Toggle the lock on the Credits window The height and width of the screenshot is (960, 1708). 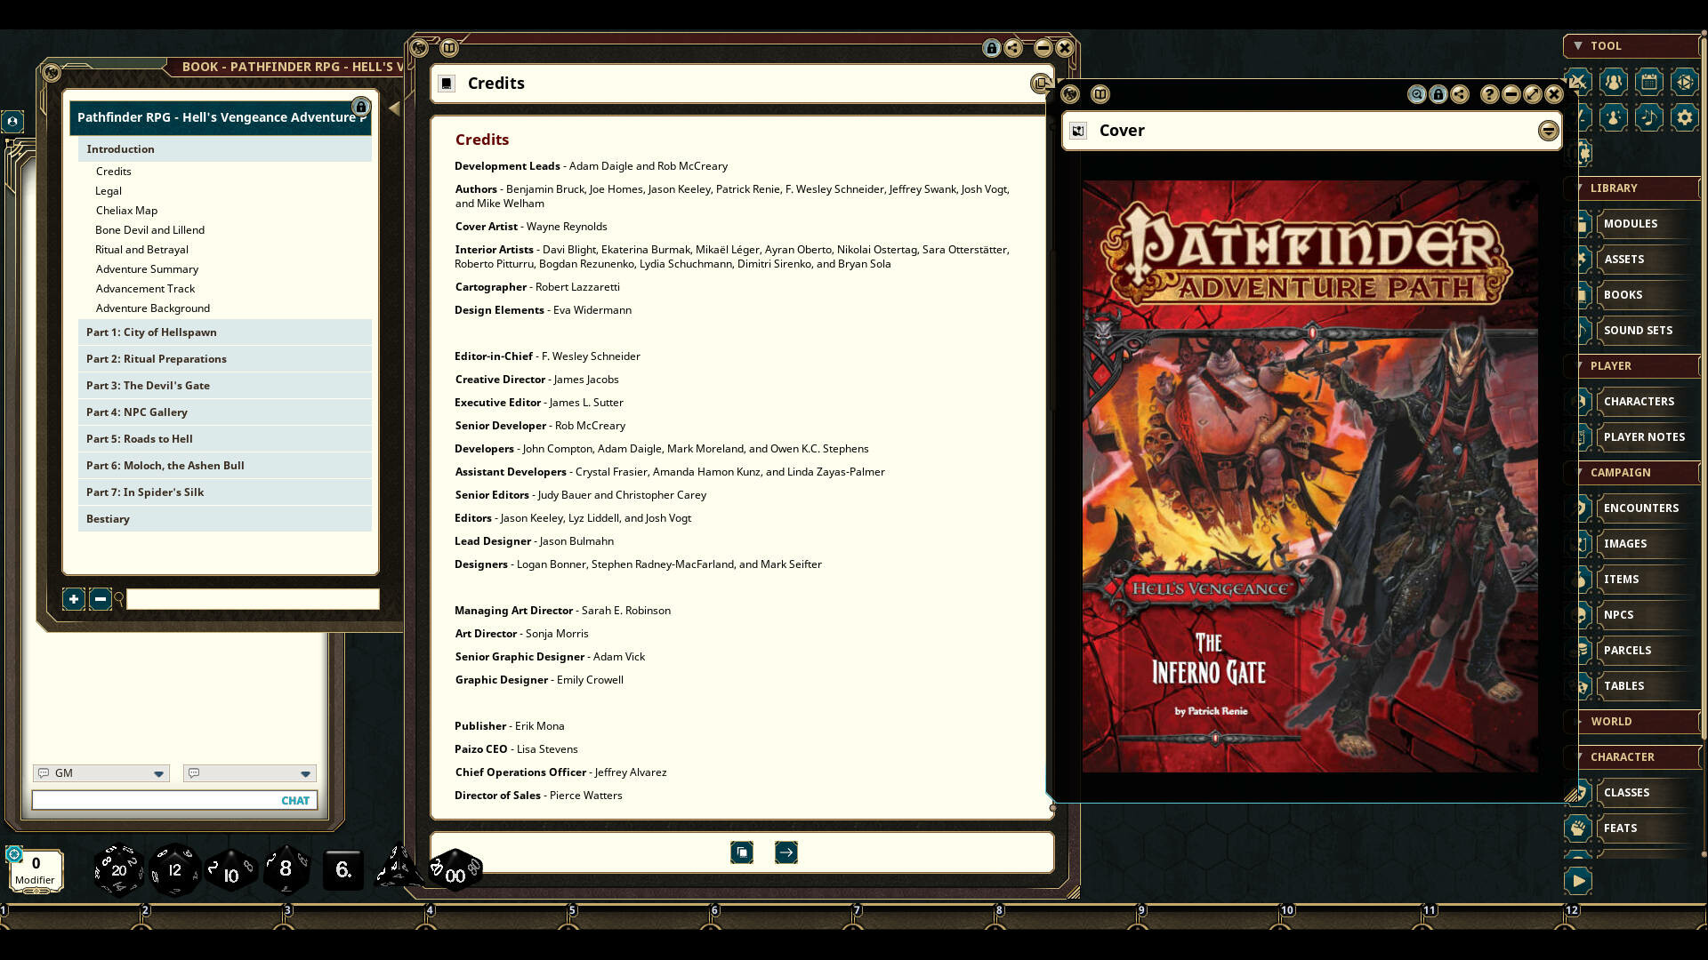[991, 49]
